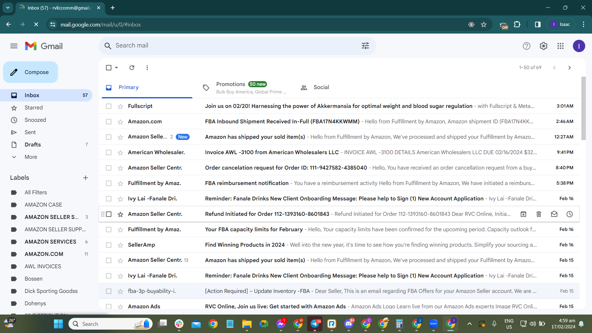Viewport: 592px width, 333px height.
Task: Open Zoom from the taskbar
Action: click(x=433, y=324)
